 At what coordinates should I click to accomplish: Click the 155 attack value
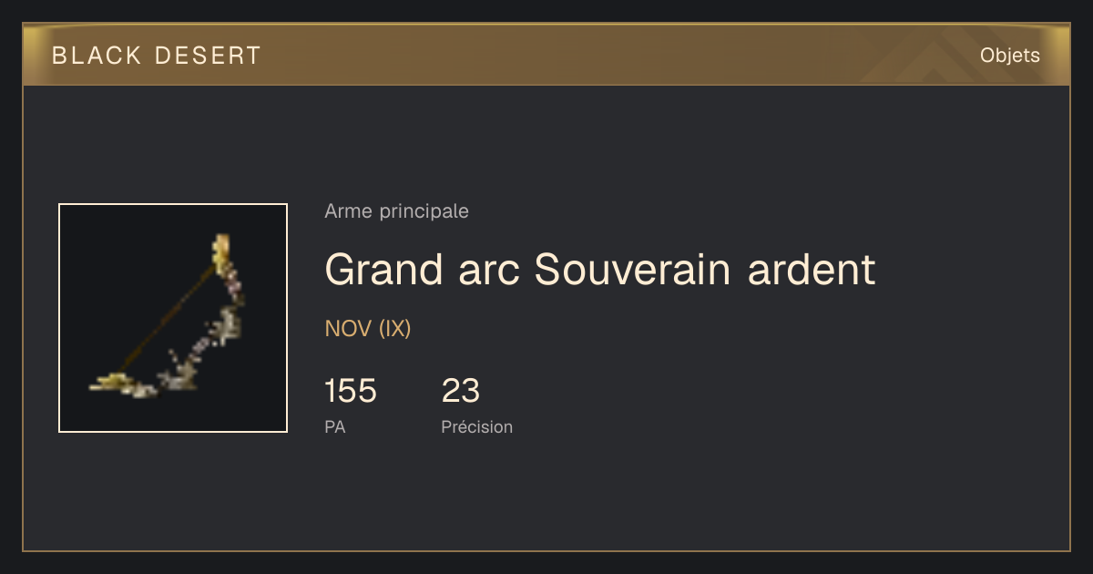[x=350, y=391]
